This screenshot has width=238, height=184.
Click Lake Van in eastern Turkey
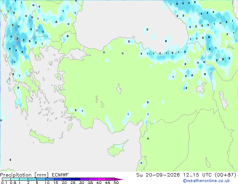[201, 88]
